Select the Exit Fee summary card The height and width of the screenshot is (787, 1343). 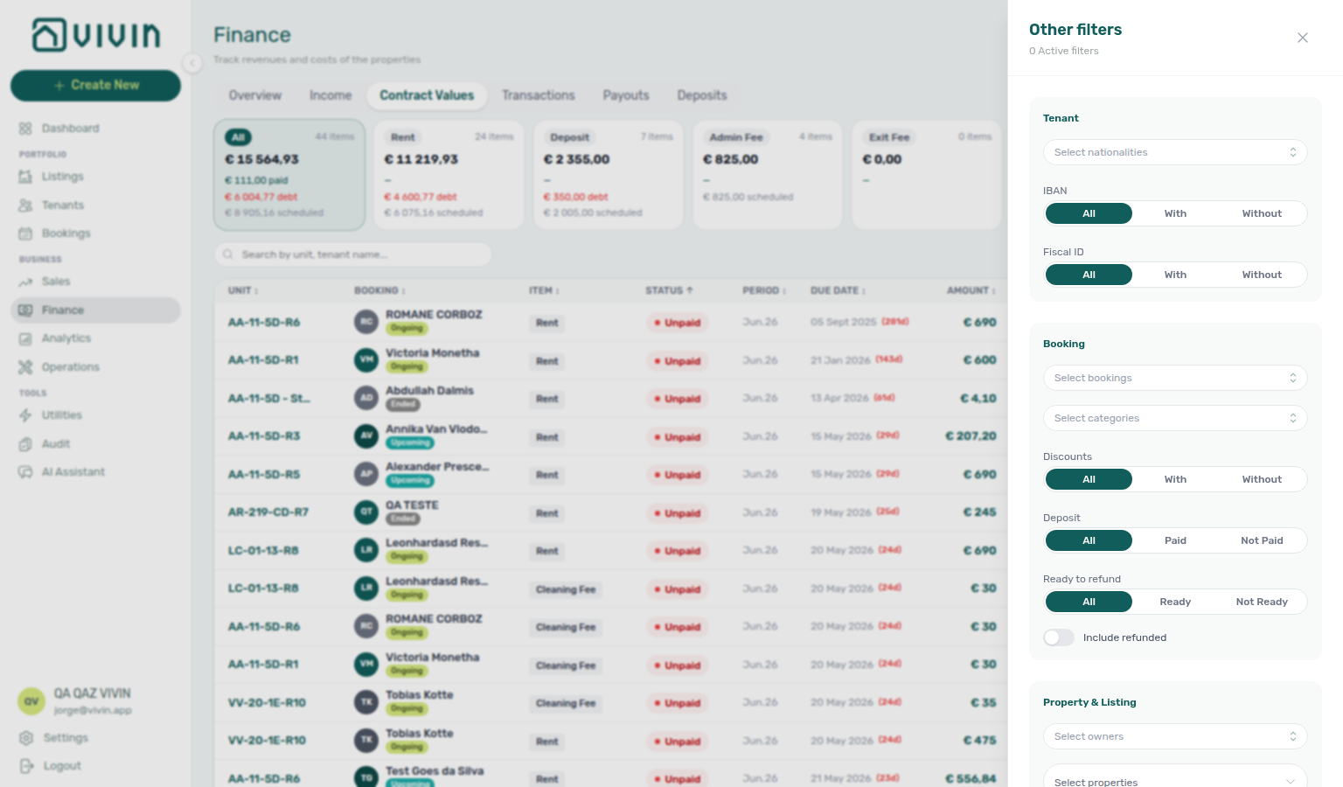click(x=927, y=175)
